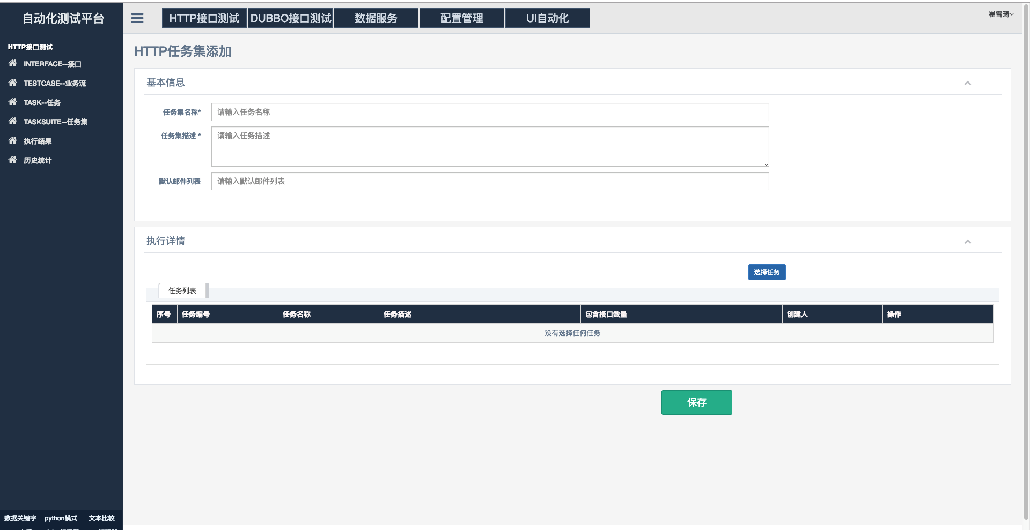The image size is (1030, 530).
Task: Open INTERFACE--接口 in the sidebar
Action: point(52,64)
